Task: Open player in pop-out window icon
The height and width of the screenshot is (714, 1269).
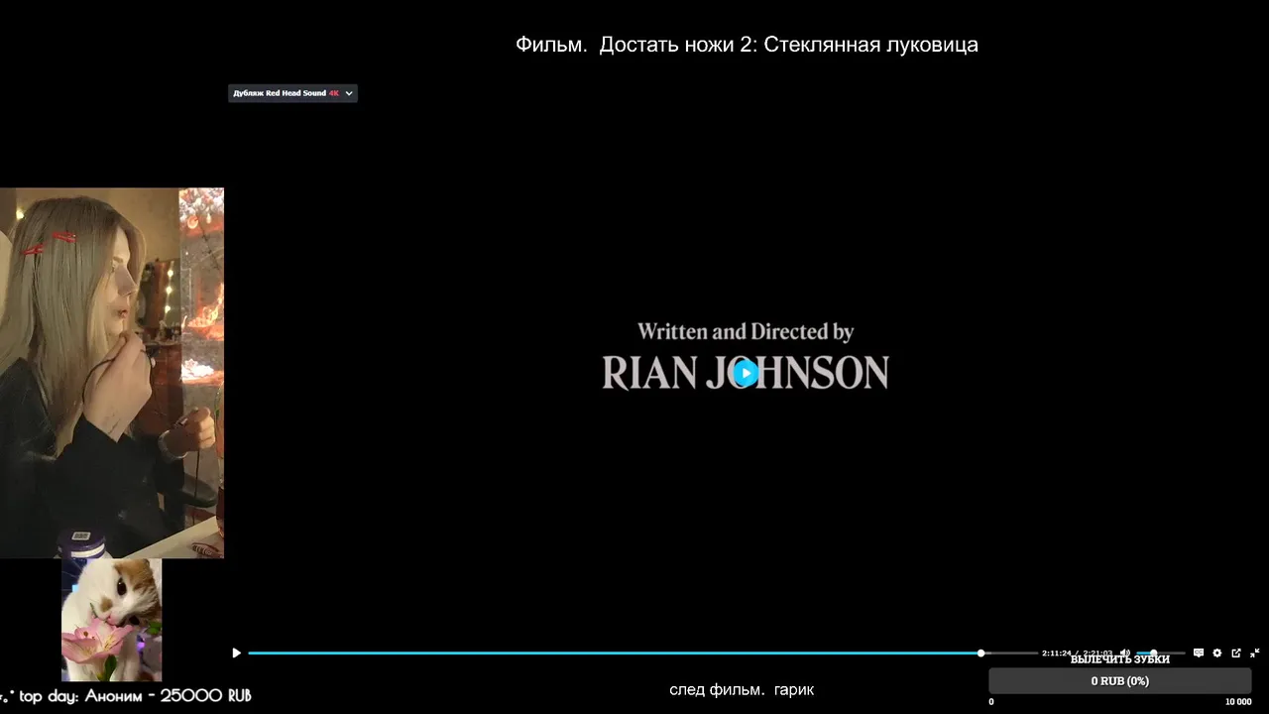Action: pos(1236,653)
